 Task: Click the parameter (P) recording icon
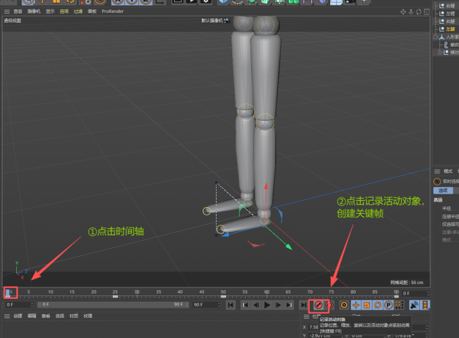tap(389, 305)
